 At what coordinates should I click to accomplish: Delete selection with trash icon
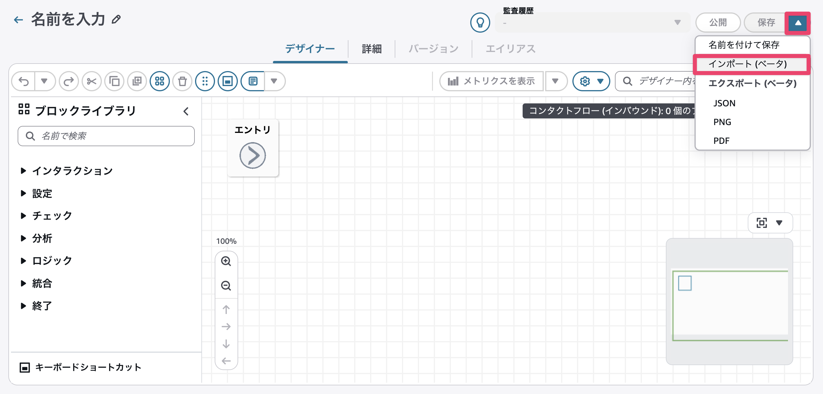click(182, 81)
